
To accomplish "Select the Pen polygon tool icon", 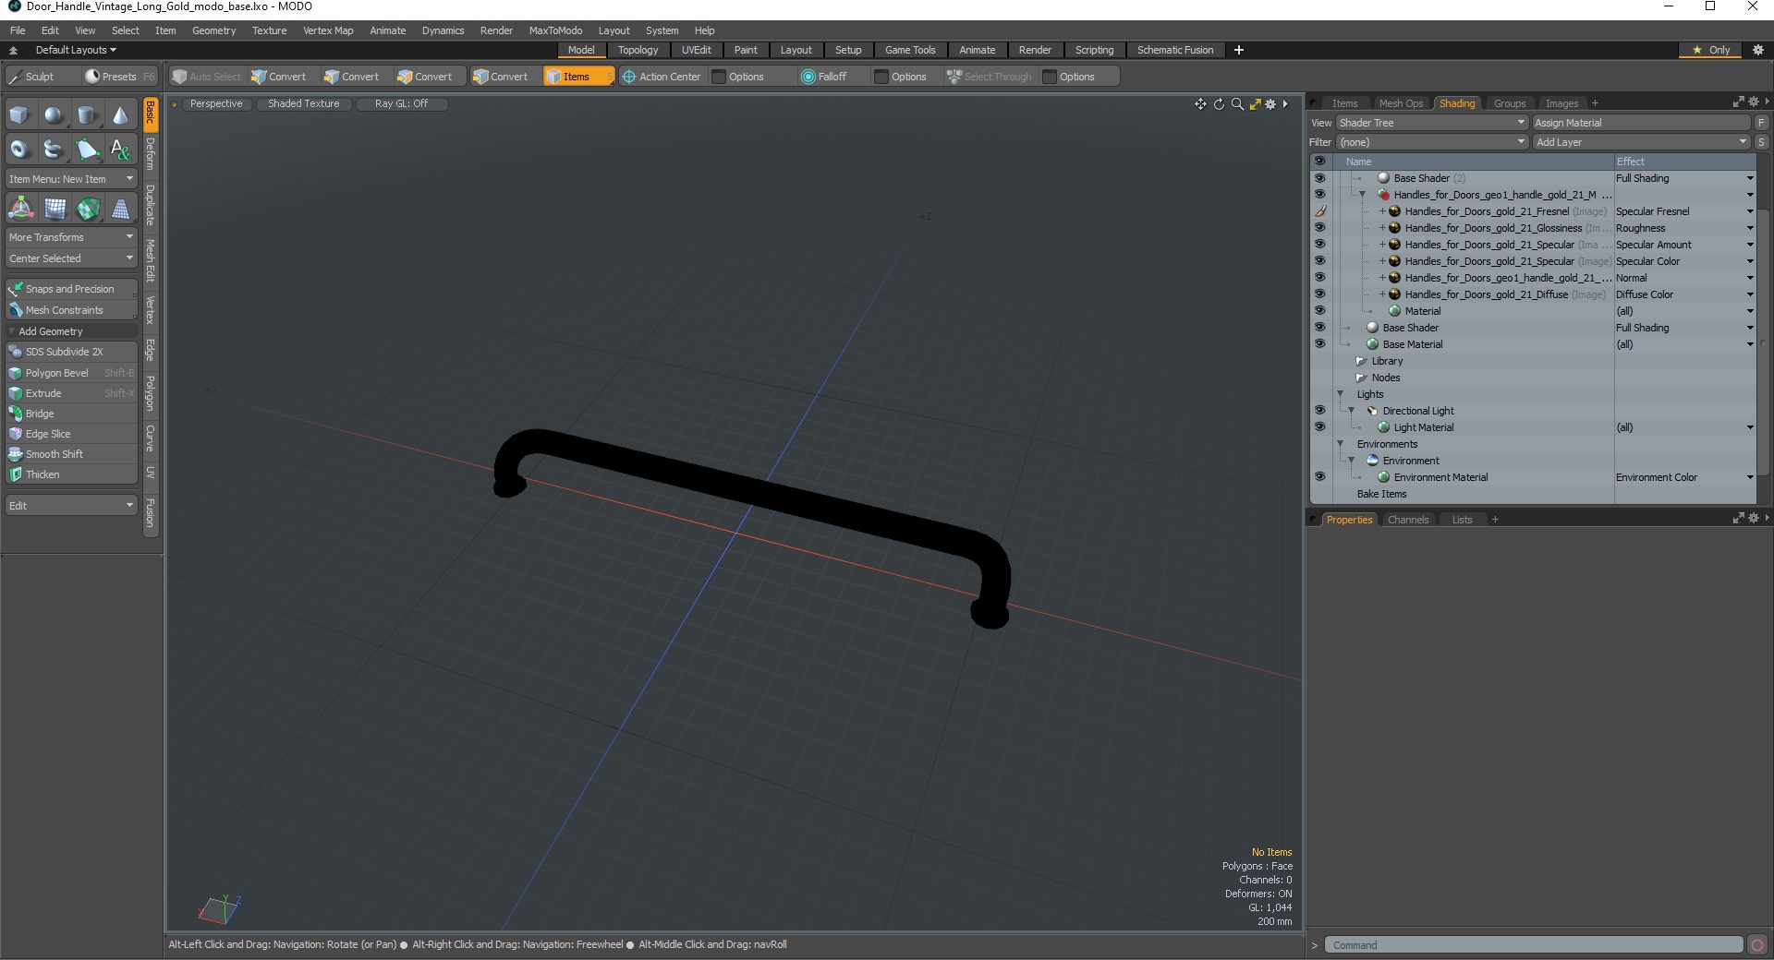I will (x=87, y=149).
